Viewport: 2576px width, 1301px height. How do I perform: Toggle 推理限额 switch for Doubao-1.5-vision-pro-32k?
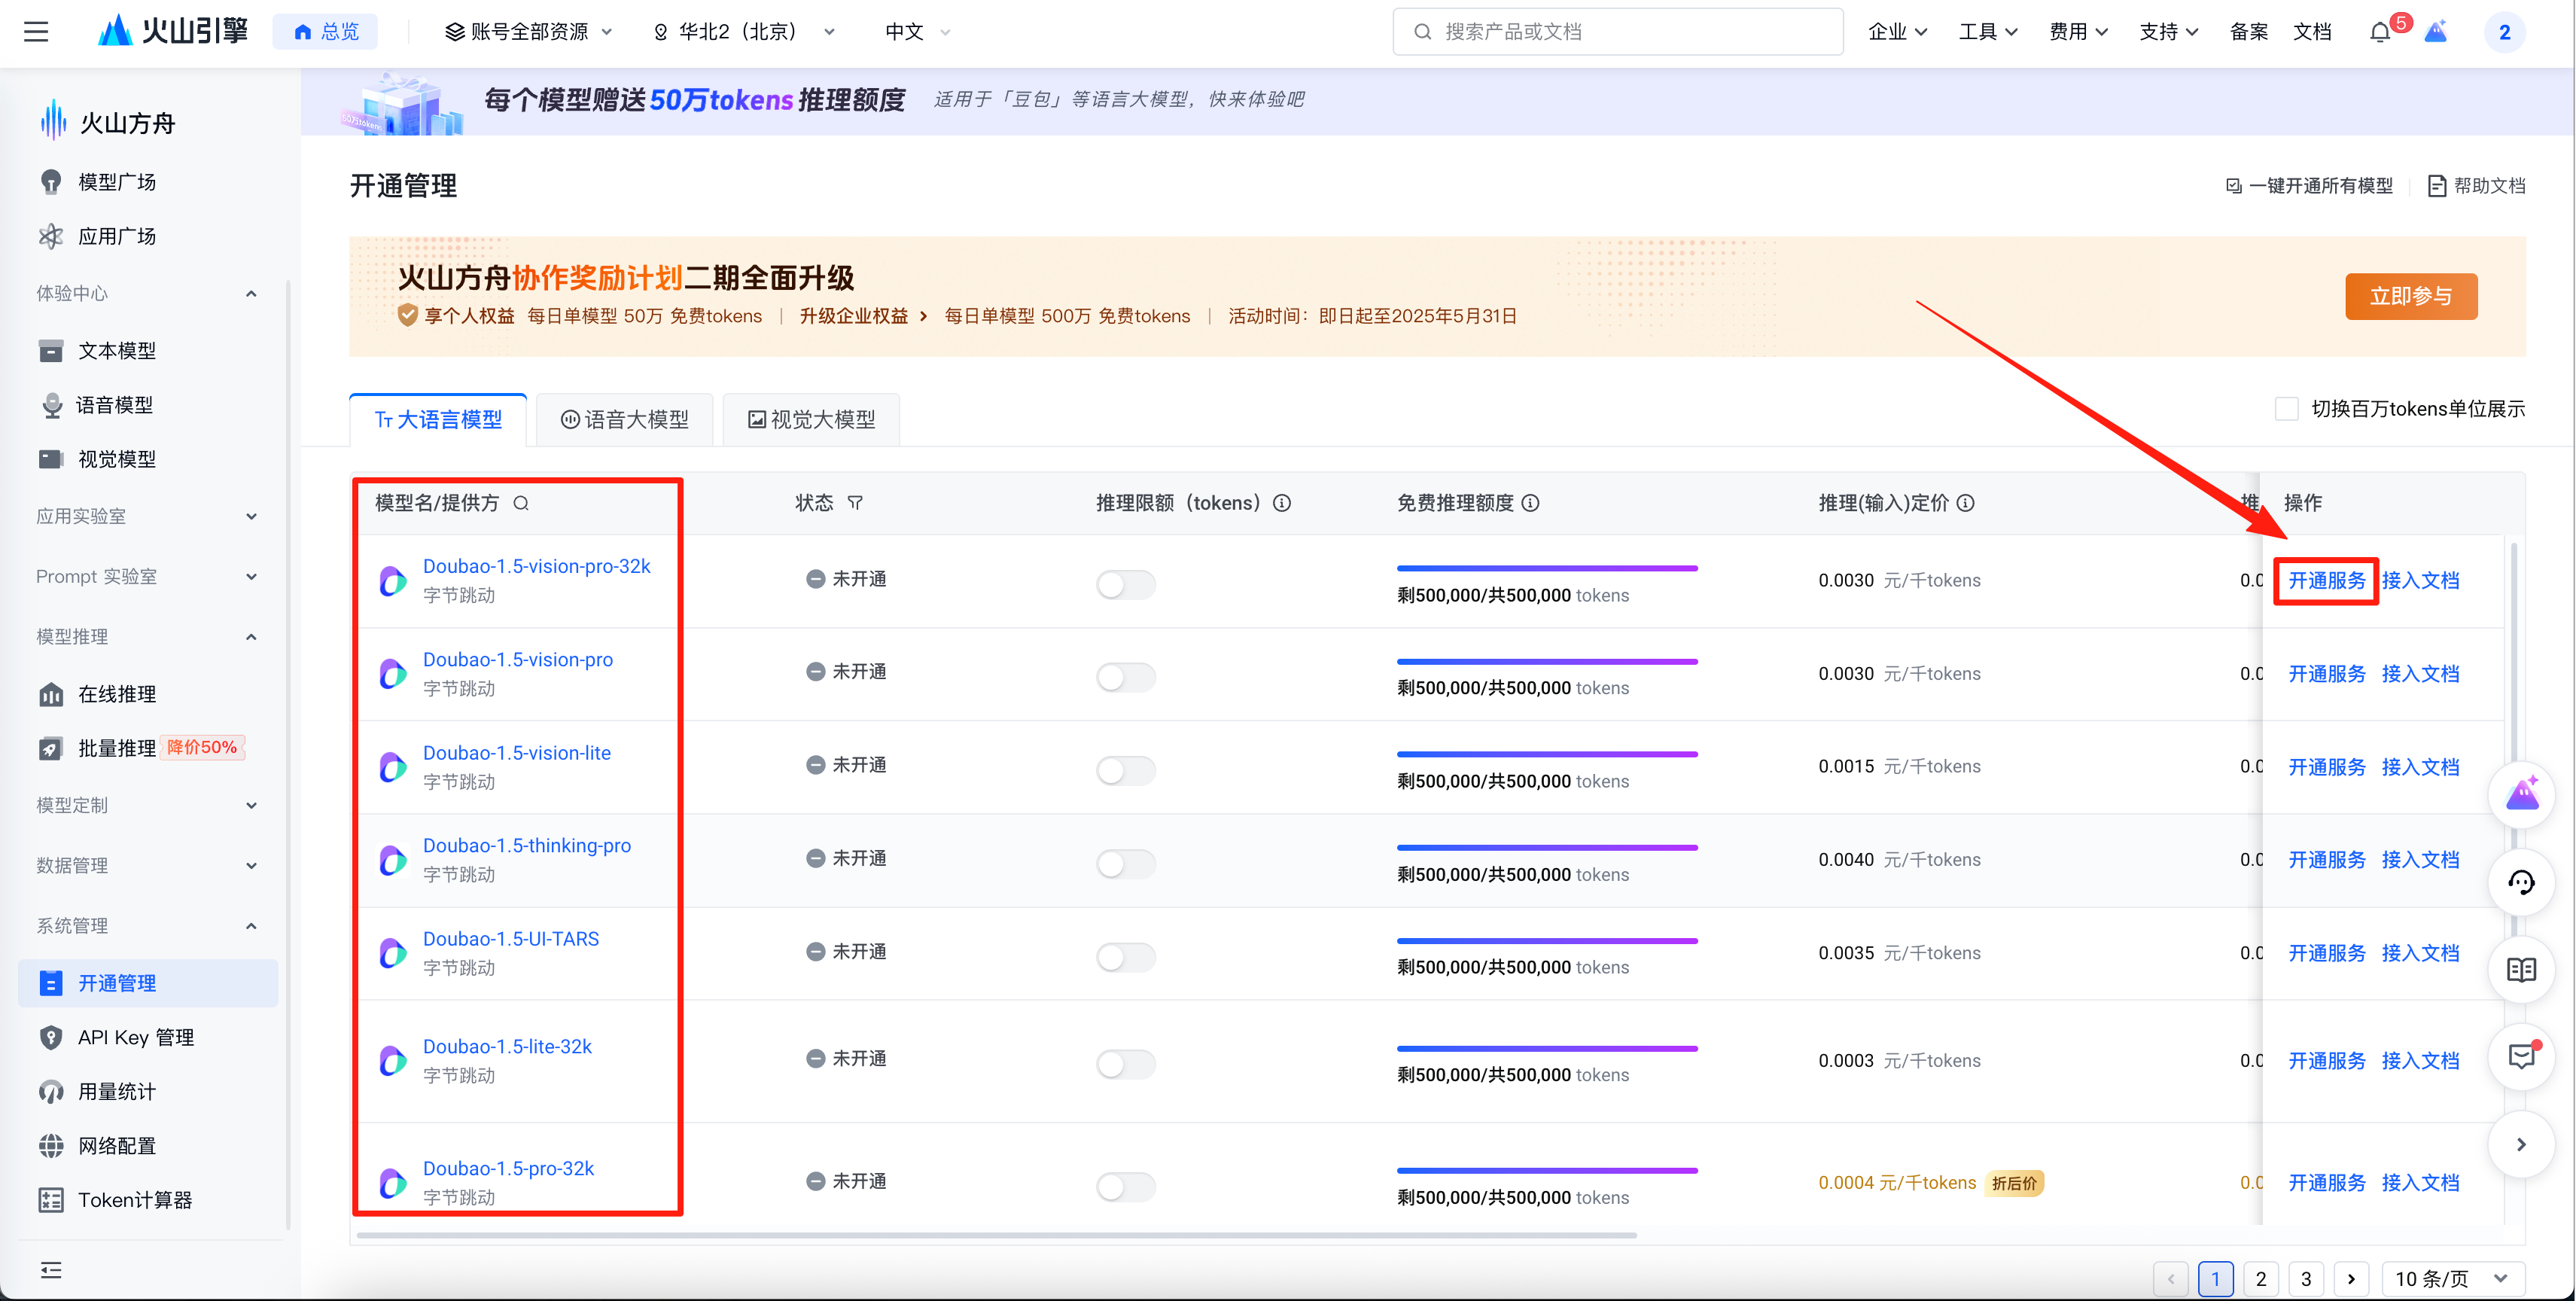click(1125, 584)
